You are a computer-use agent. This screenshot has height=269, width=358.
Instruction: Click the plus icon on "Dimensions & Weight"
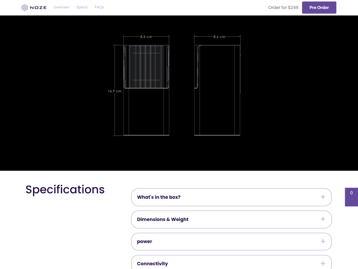click(x=323, y=219)
